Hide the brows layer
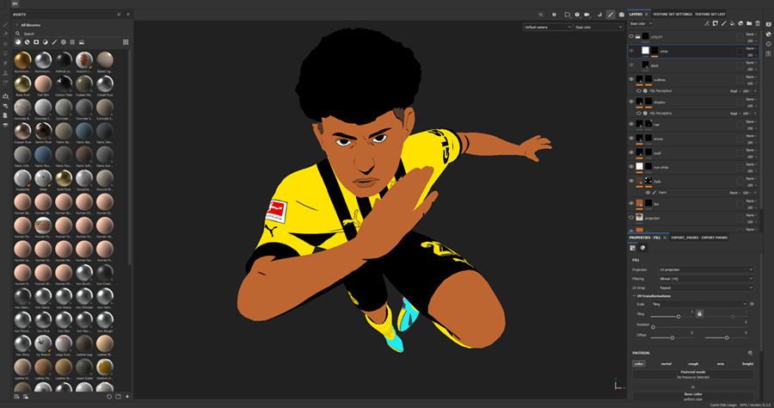 (x=631, y=139)
